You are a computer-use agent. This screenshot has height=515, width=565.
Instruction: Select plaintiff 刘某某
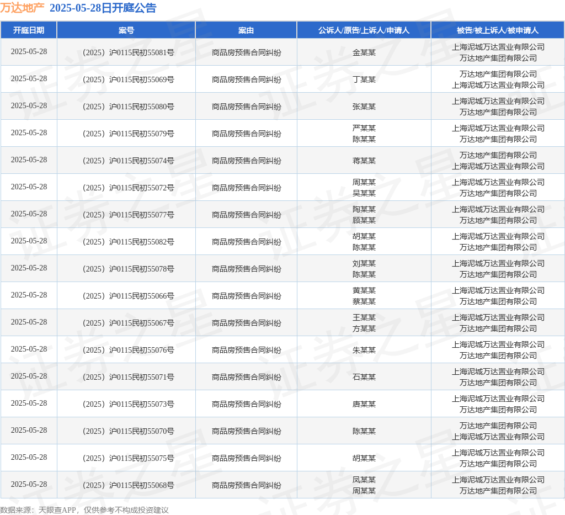364,263
